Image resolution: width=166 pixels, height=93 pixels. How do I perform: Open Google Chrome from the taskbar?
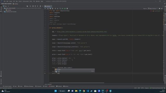84,91
